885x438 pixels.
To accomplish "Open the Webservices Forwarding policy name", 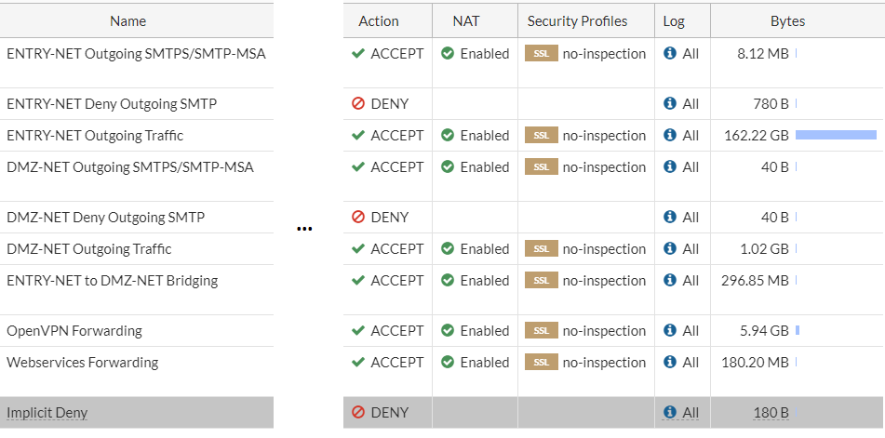I will coord(83,363).
